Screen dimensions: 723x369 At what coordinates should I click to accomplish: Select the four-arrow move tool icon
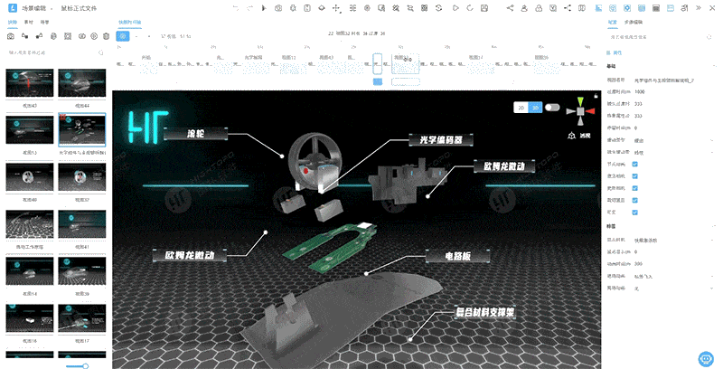tap(336, 8)
